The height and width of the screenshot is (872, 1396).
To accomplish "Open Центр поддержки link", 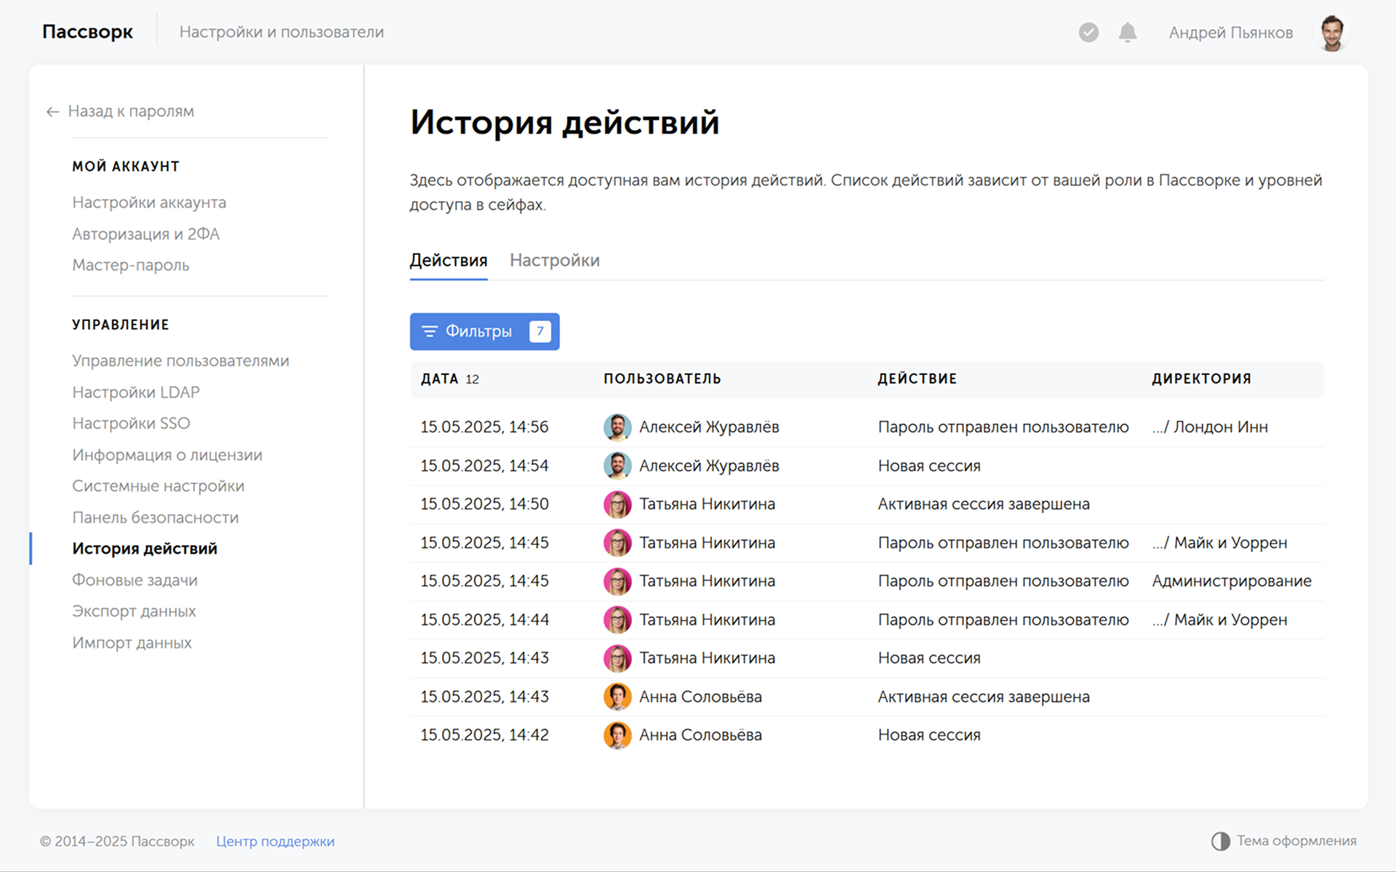I will click(275, 841).
